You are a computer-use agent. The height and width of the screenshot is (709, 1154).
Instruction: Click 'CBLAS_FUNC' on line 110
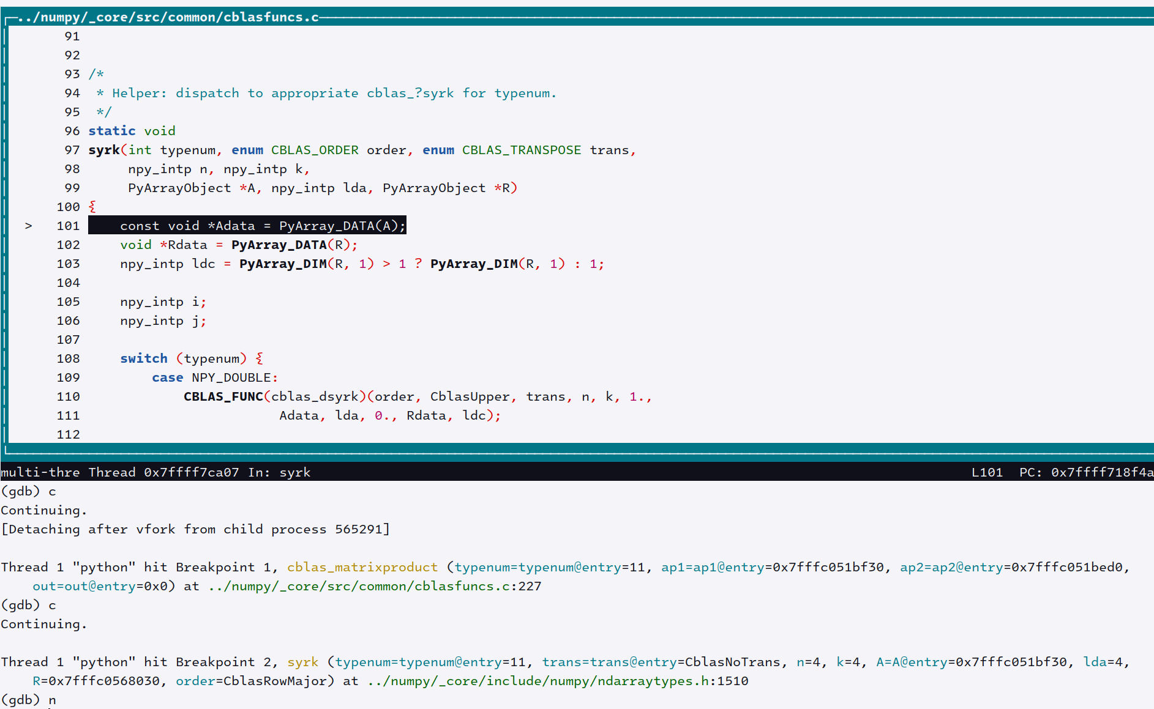[223, 396]
